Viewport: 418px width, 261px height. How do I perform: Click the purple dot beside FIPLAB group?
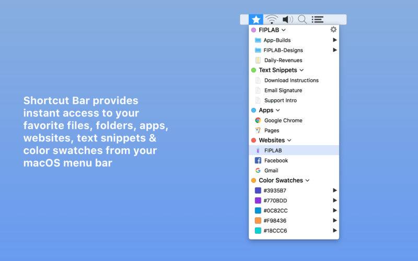pos(253,30)
